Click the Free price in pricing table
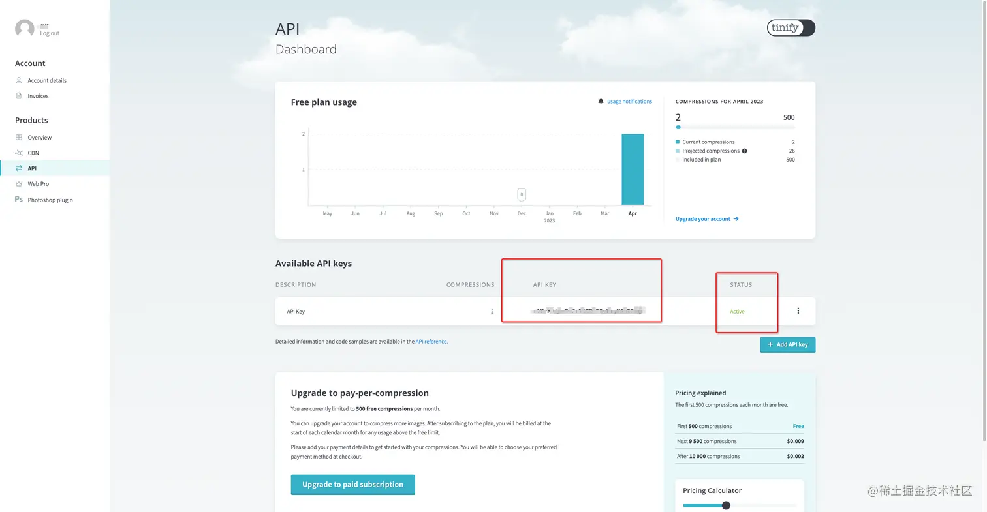This screenshot has height=512, width=987. click(798, 426)
